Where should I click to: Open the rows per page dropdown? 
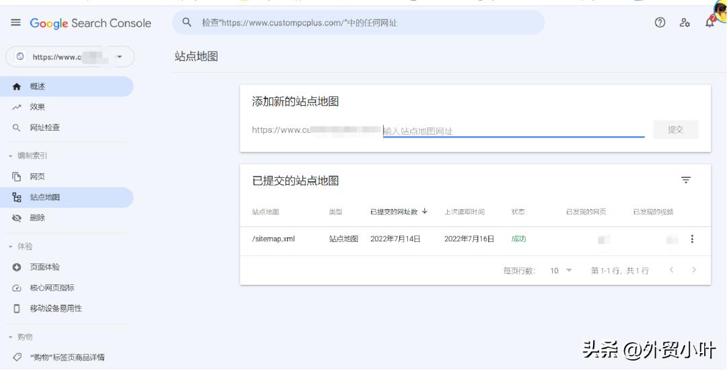point(561,270)
